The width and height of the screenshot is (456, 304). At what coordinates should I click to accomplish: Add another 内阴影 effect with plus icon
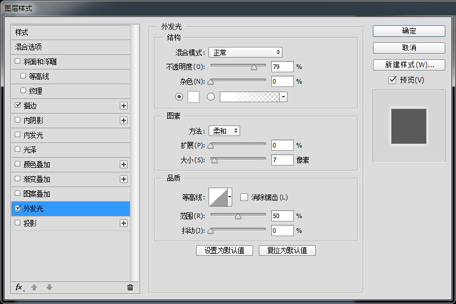[x=124, y=120]
